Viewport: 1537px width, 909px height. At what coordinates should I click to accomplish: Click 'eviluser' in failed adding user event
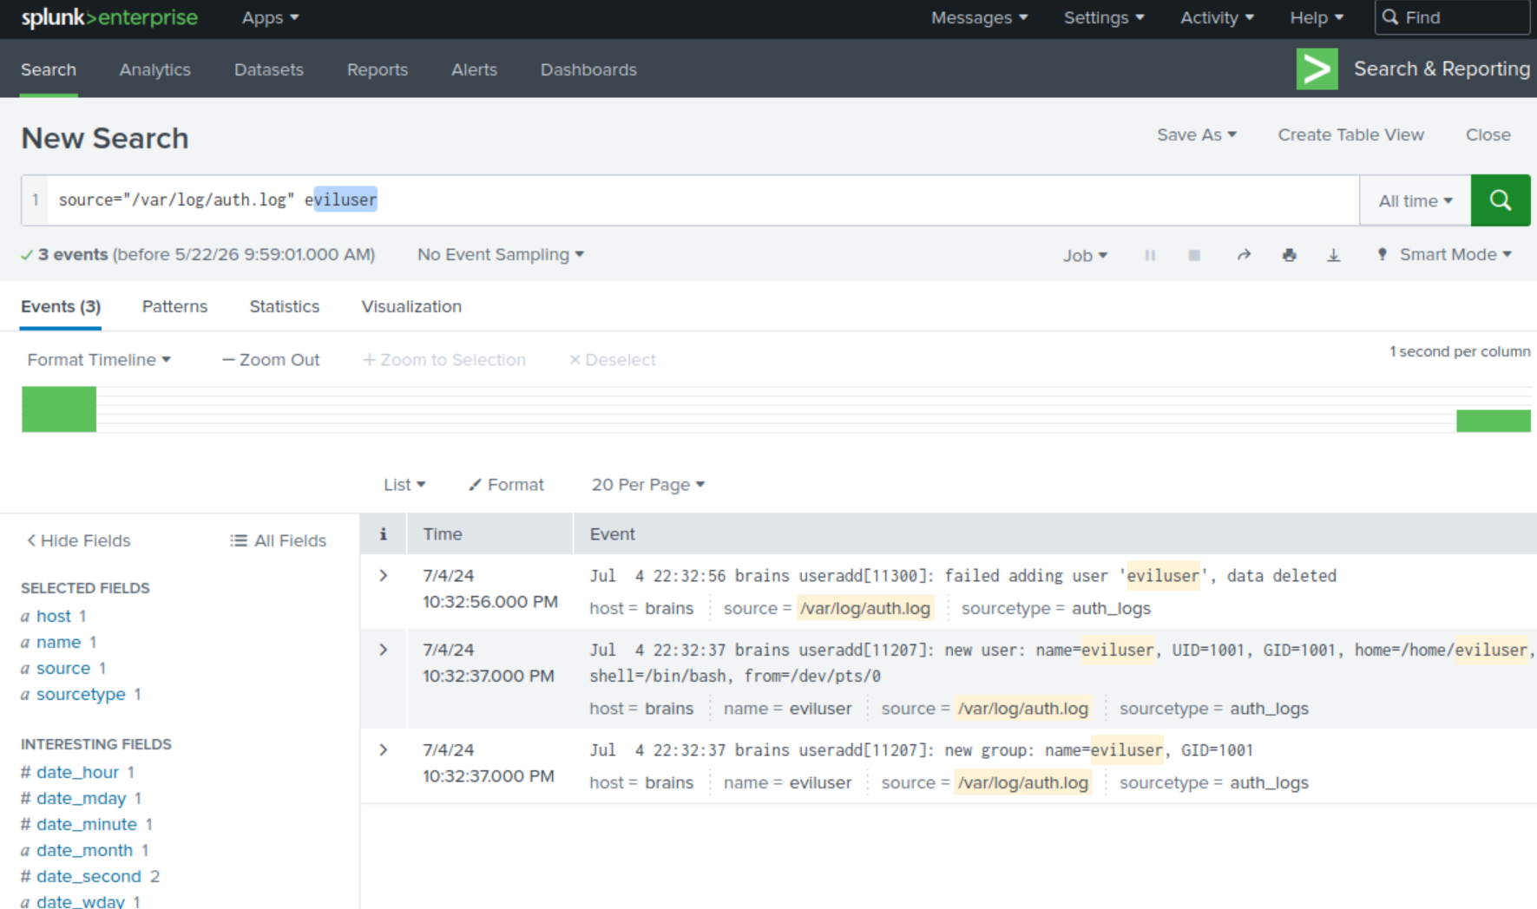click(x=1163, y=576)
